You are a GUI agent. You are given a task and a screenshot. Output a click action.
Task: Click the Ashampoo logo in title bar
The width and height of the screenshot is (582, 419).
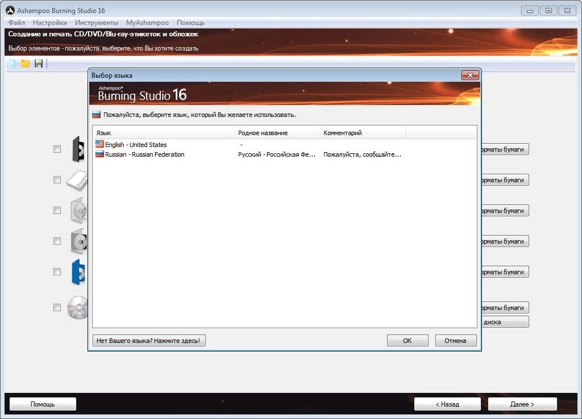pos(10,10)
